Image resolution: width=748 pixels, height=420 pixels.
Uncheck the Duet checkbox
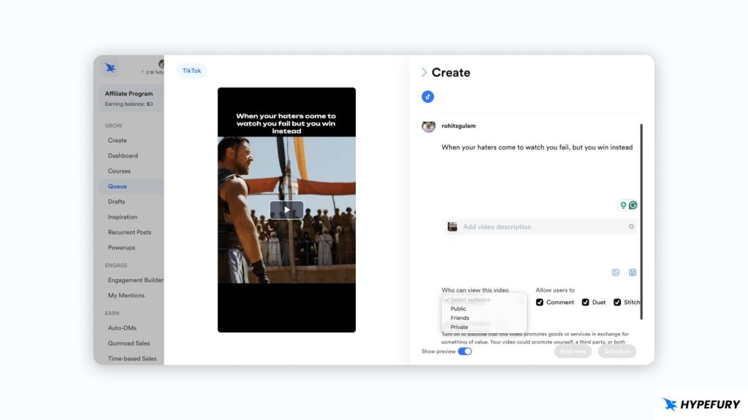[x=586, y=302]
